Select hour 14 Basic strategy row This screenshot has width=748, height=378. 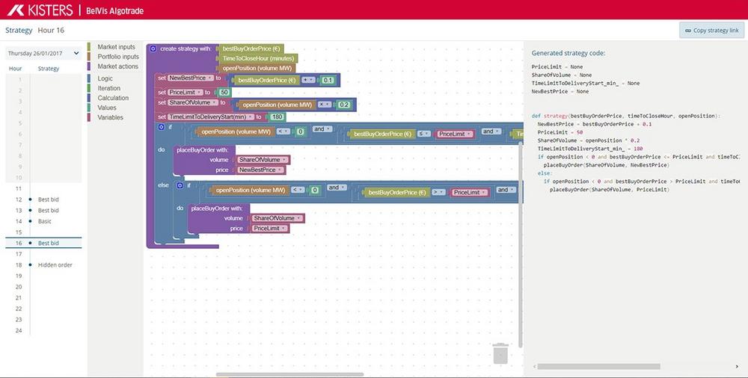pos(43,221)
